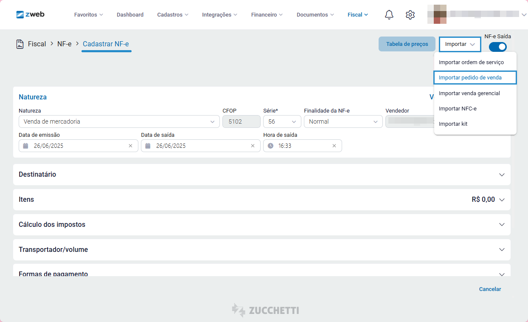Clear the Hora de saída time

click(x=334, y=146)
